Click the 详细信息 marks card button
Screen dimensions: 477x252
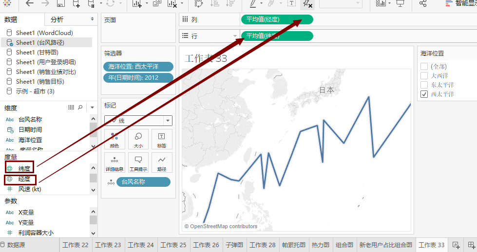point(114,163)
